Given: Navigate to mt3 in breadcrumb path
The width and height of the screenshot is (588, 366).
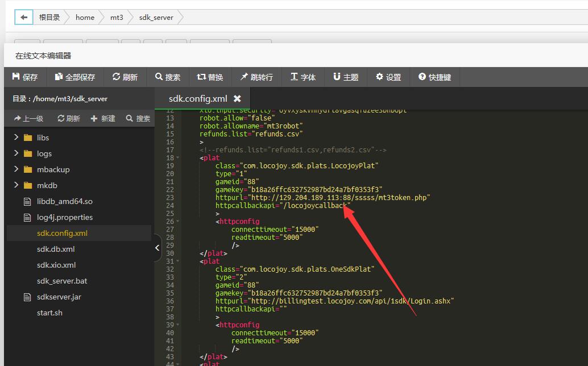Looking at the screenshot, I should pyautogui.click(x=117, y=18).
